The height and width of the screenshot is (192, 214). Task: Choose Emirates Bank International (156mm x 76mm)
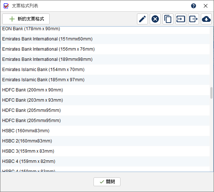point(105,49)
